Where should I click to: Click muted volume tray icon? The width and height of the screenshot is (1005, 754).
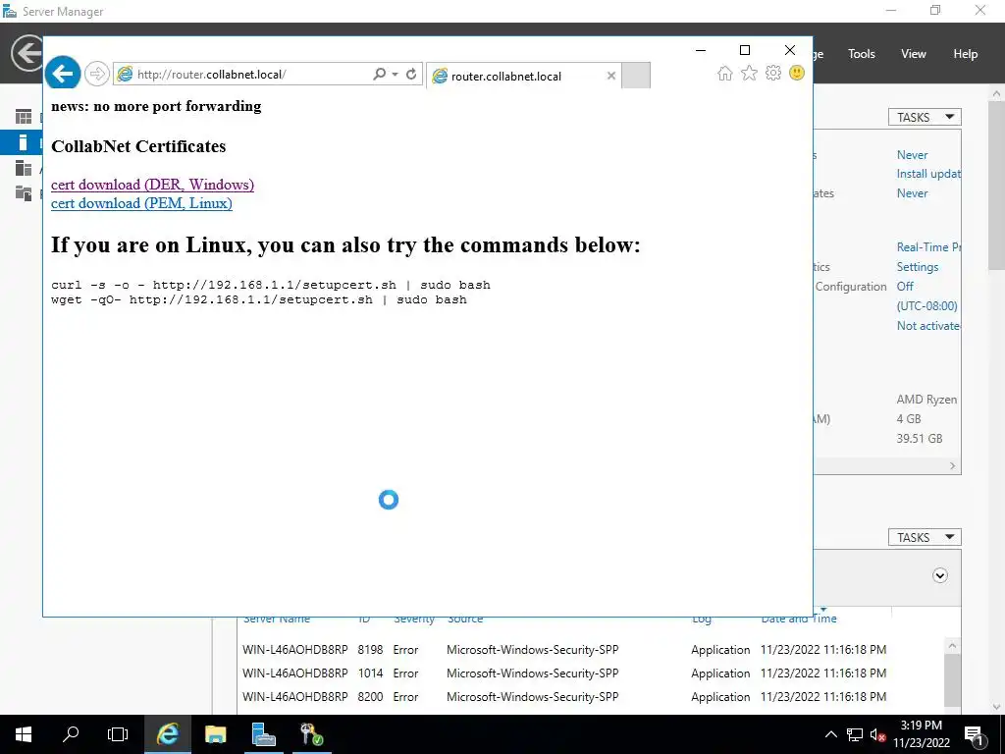(x=877, y=734)
